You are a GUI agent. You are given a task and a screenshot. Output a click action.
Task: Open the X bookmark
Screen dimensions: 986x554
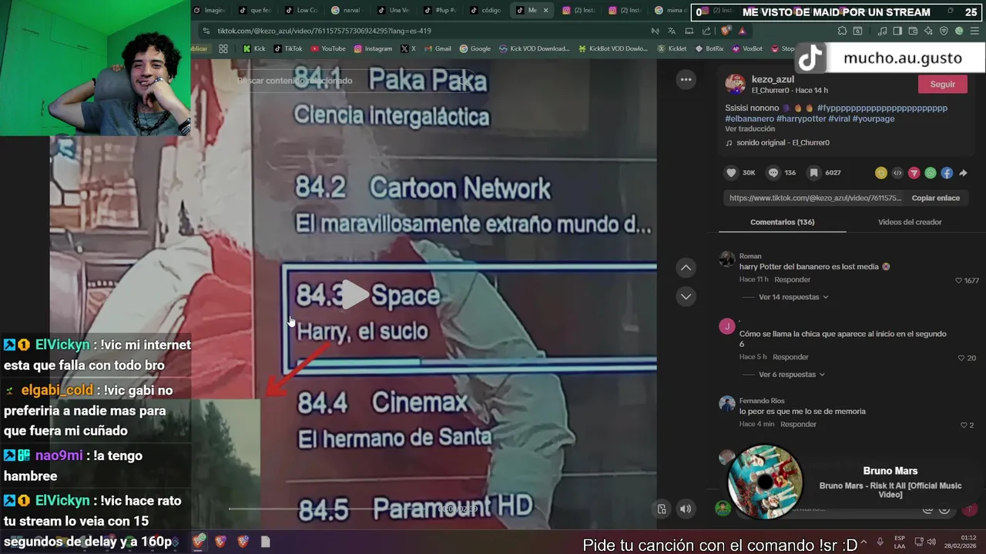408,48
